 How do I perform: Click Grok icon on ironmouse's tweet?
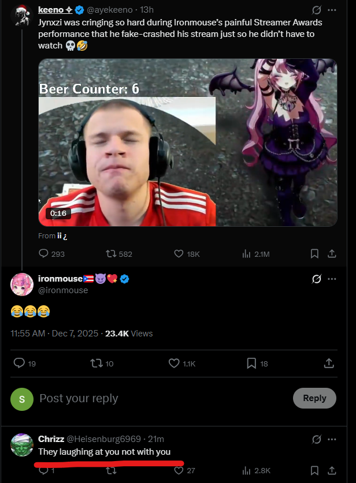(316, 279)
